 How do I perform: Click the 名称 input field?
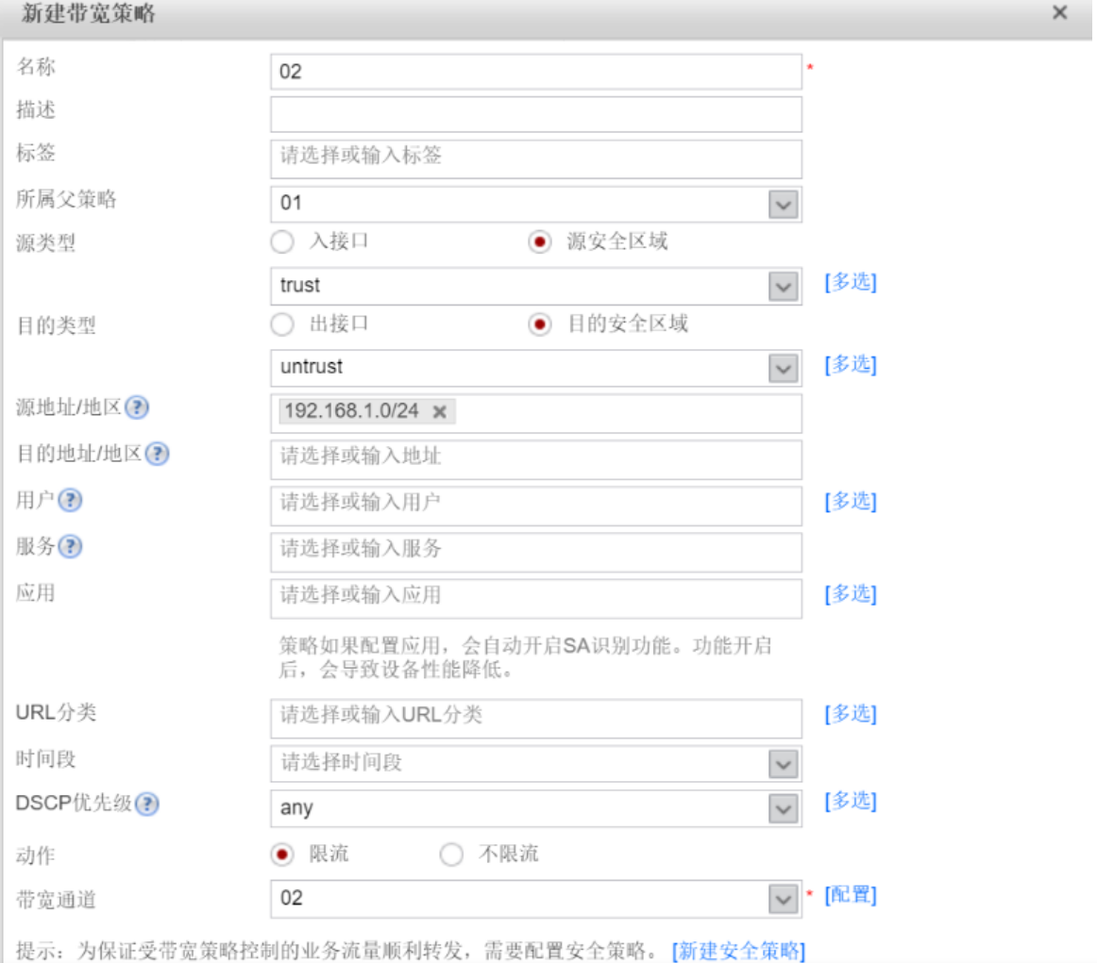click(536, 72)
